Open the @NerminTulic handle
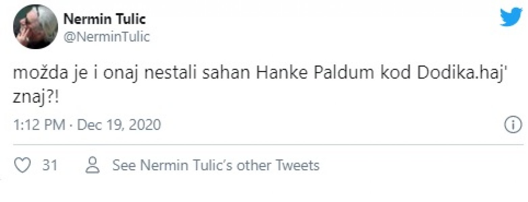The image size is (528, 202). tap(106, 37)
